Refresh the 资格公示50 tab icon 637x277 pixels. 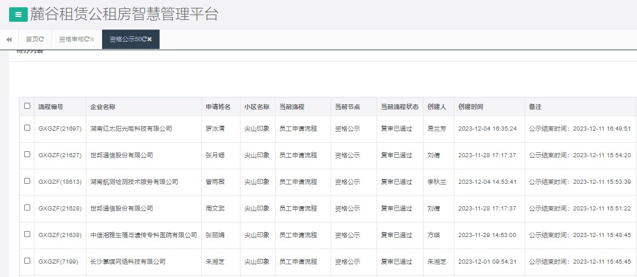(144, 39)
